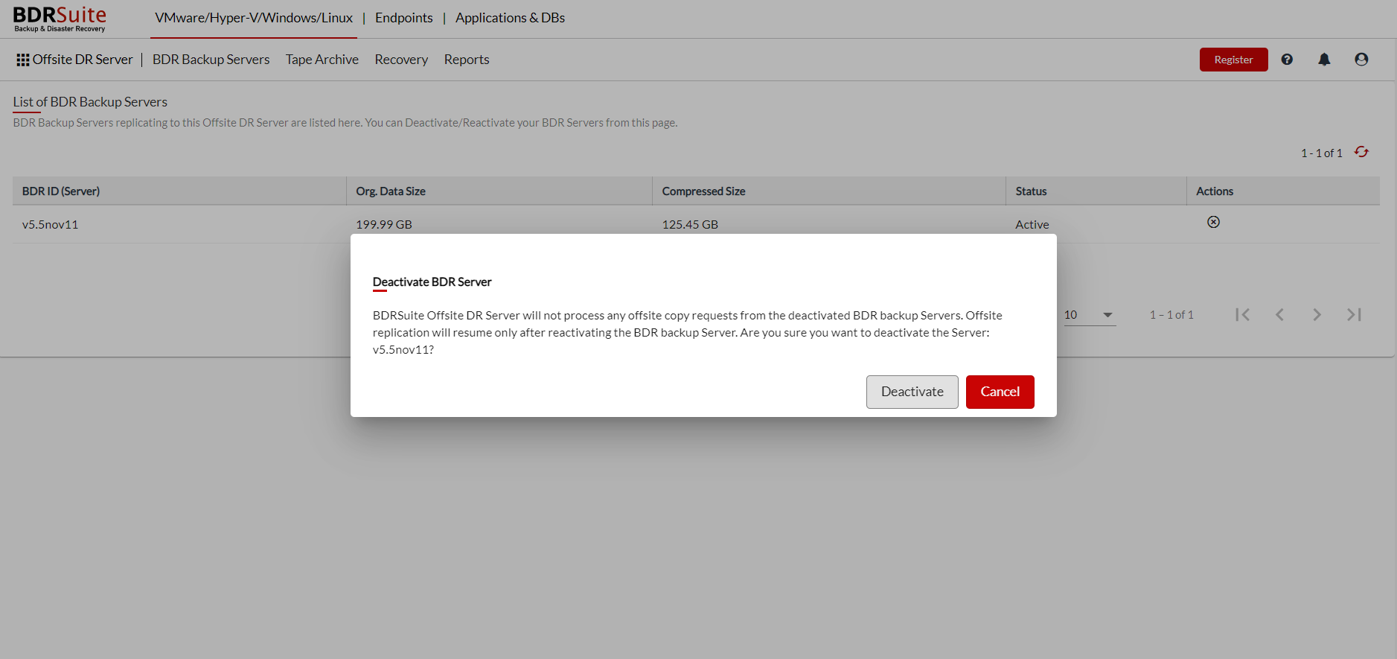This screenshot has height=659, width=1397.
Task: Open the notifications bell icon
Action: 1324,60
